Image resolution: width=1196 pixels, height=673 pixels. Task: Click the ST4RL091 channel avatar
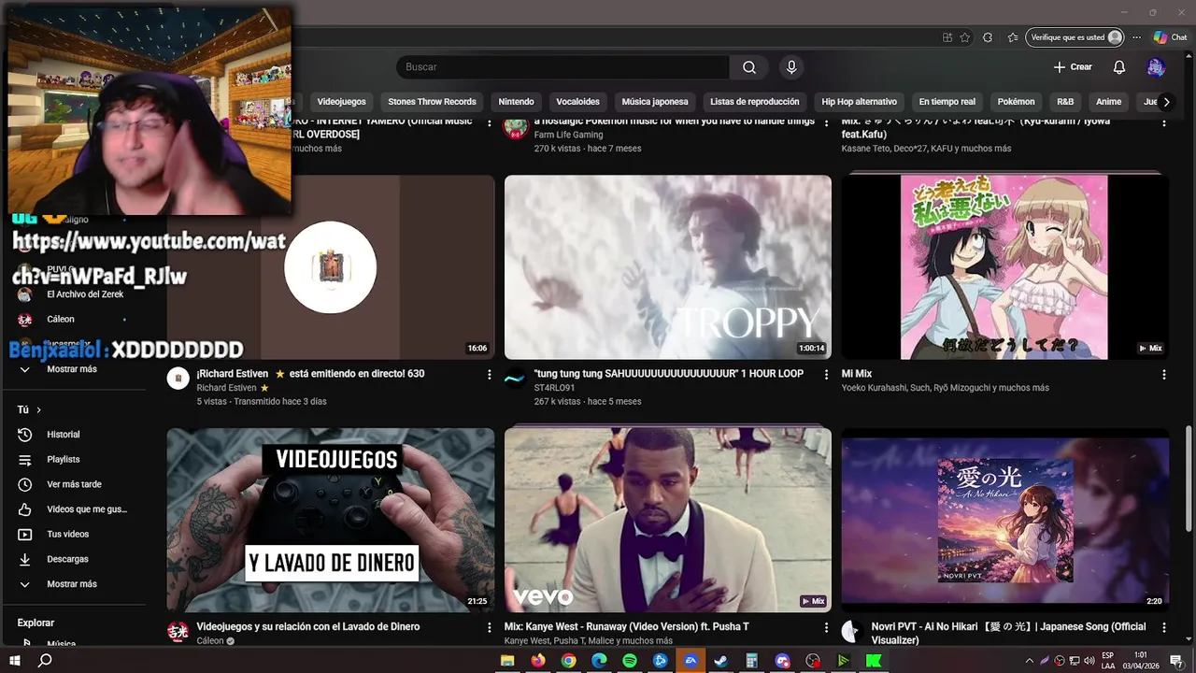pyautogui.click(x=515, y=379)
